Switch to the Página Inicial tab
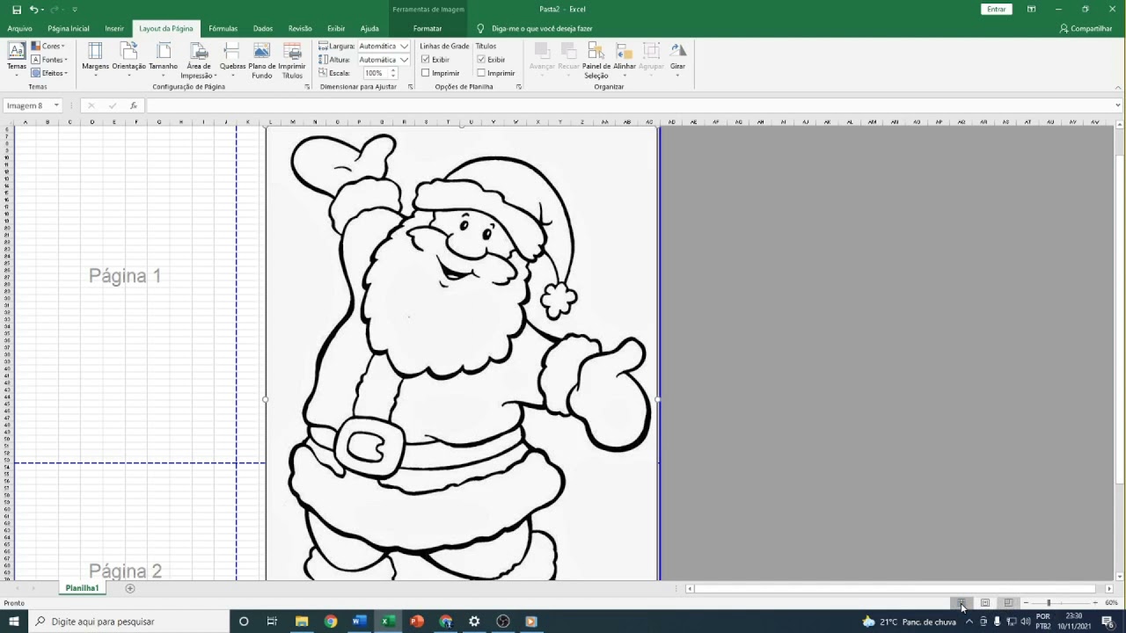Viewport: 1126px width, 633px height. tap(69, 28)
